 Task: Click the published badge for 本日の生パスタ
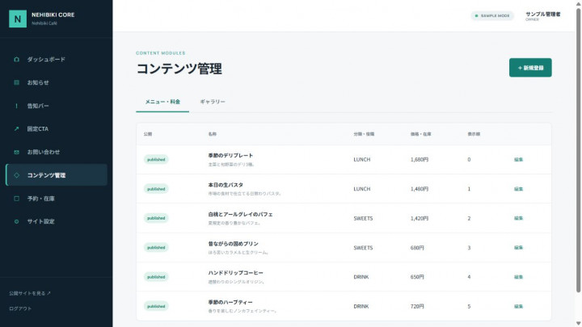(156, 189)
